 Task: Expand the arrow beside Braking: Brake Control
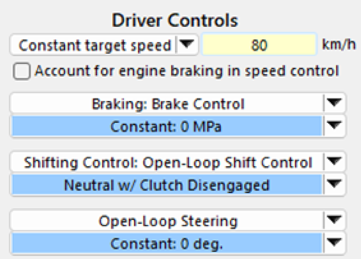point(335,104)
